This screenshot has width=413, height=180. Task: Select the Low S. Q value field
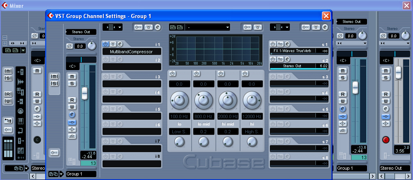point(179,131)
